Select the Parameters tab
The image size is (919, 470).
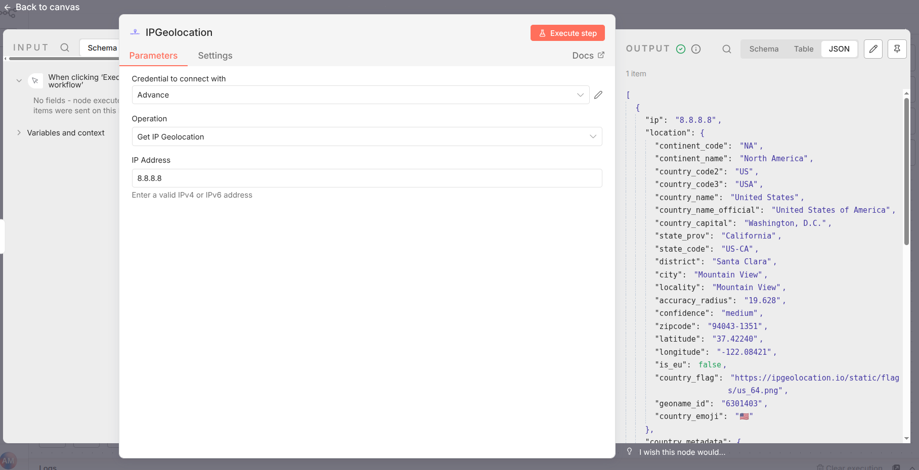point(153,56)
